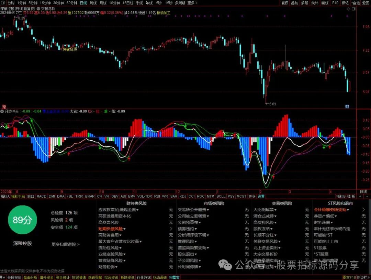The image size is (371, 280).
Task: Open indicator 设置 settings
Action: pos(261,196)
